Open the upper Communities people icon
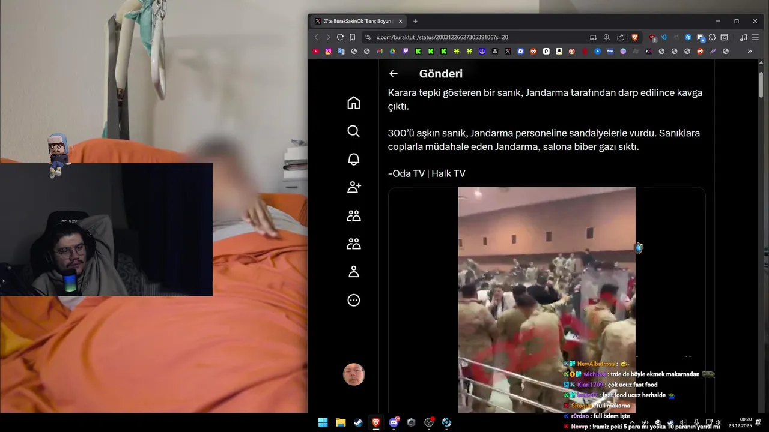The width and height of the screenshot is (769, 432). [354, 215]
